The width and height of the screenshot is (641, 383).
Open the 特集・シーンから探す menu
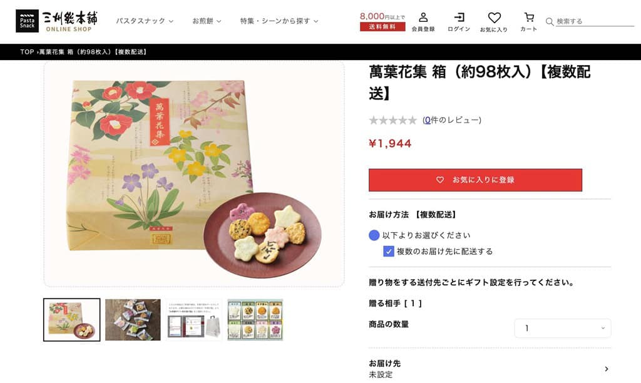[279, 21]
